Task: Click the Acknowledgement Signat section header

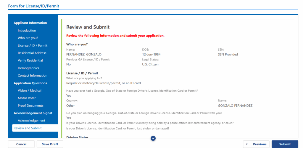Action: click(x=33, y=113)
